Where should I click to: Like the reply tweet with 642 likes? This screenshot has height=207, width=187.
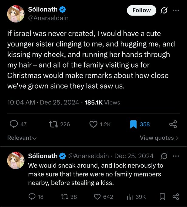(97, 197)
